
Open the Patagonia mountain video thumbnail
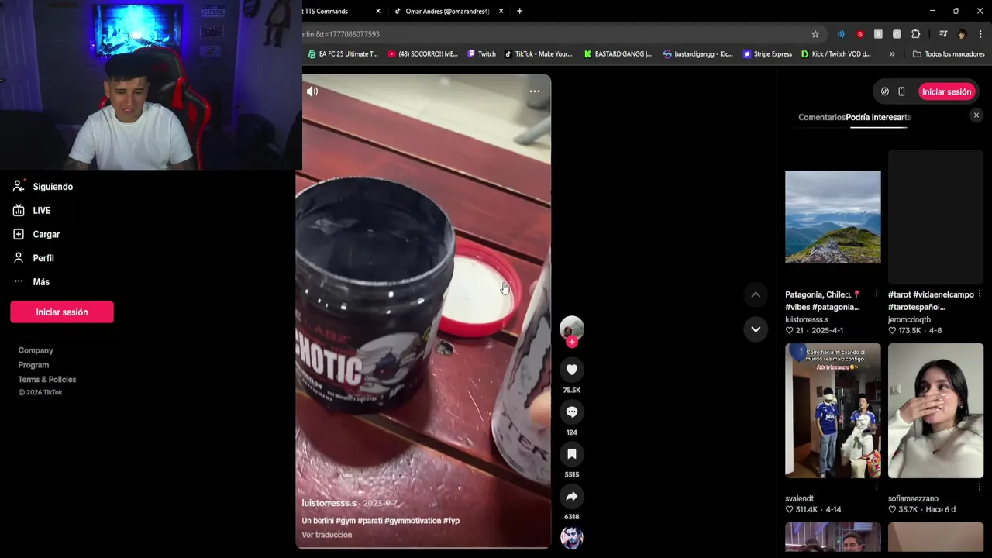(x=833, y=217)
